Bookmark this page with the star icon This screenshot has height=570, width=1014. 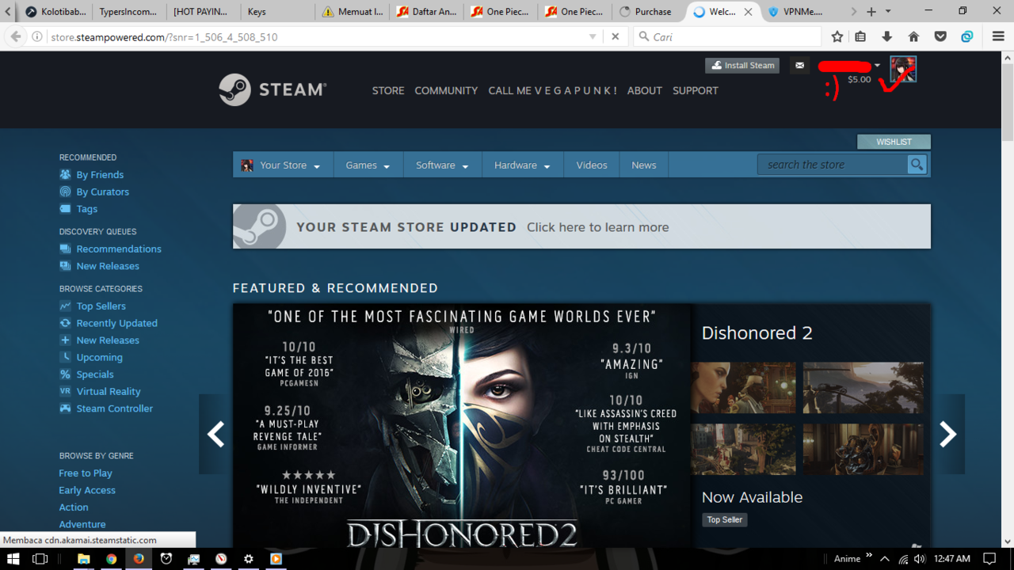(837, 36)
